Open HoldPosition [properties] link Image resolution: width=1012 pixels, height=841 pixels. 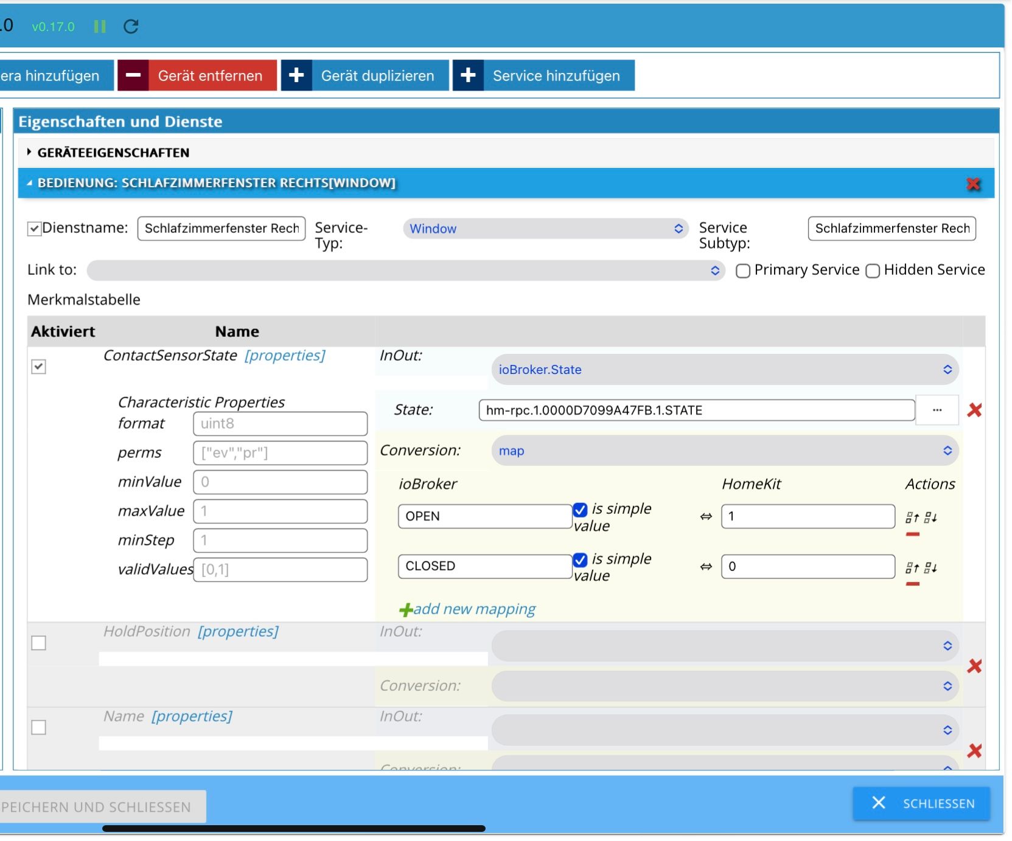[237, 631]
